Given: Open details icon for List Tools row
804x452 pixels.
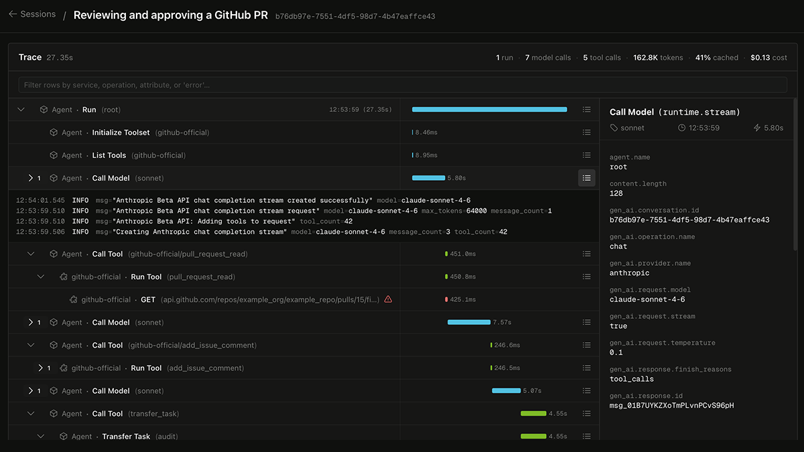Looking at the screenshot, I should coord(586,155).
